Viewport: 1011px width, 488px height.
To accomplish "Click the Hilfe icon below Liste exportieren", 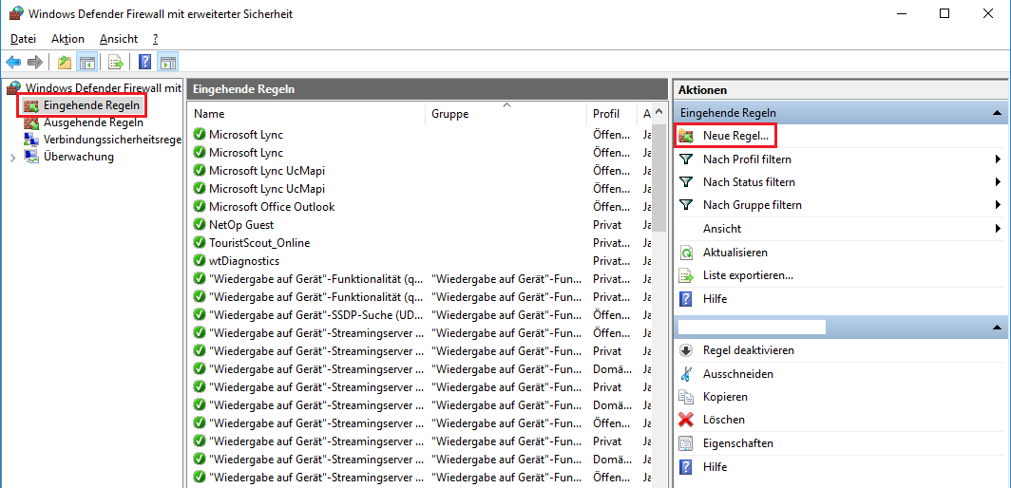I will 686,299.
